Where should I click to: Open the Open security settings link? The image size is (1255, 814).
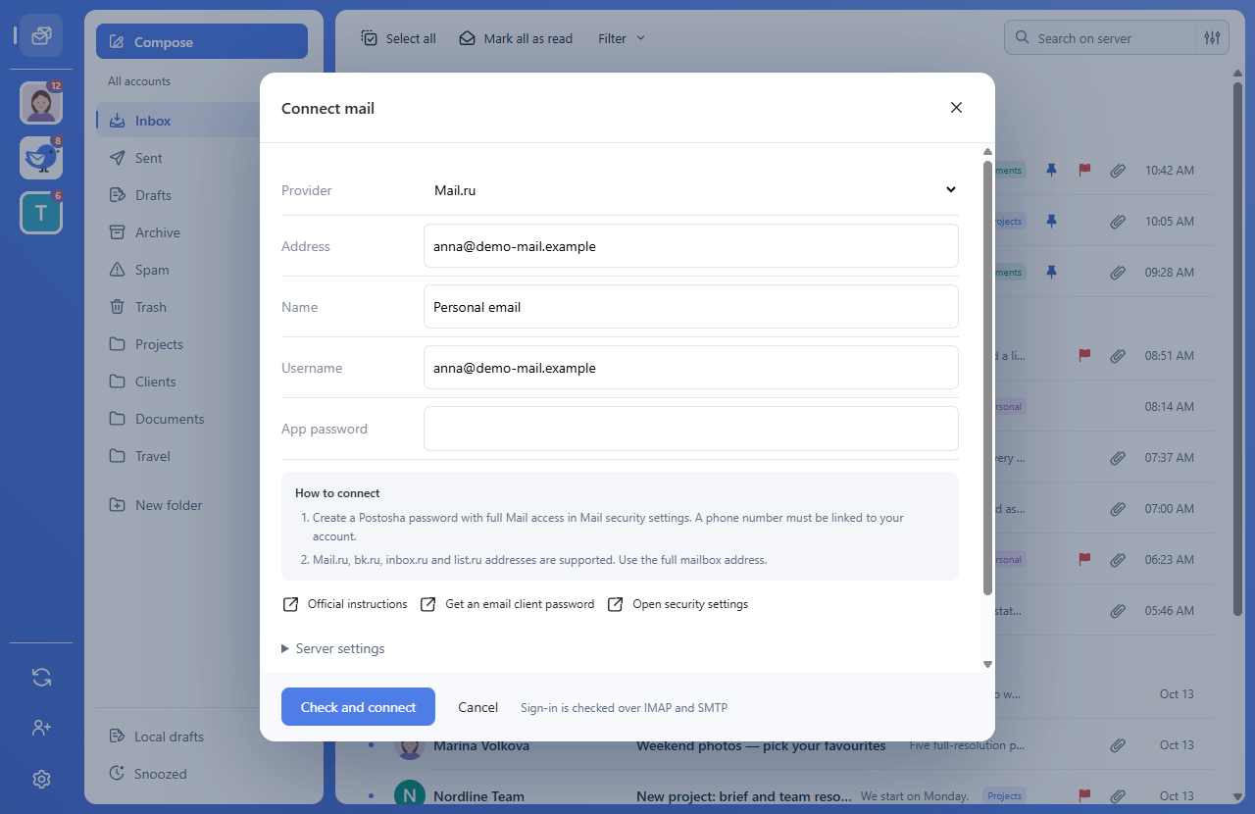678,604
